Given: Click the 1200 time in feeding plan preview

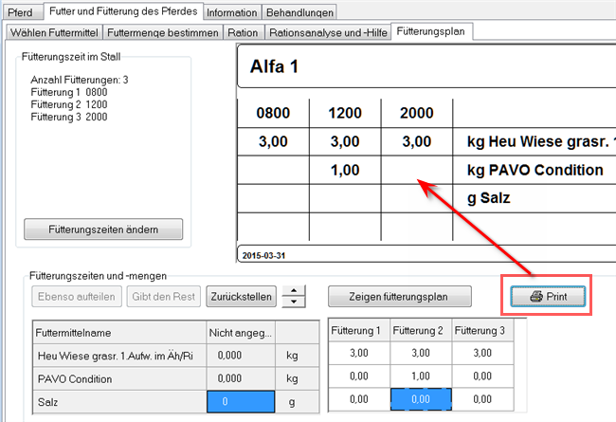Looking at the screenshot, I should [x=345, y=113].
